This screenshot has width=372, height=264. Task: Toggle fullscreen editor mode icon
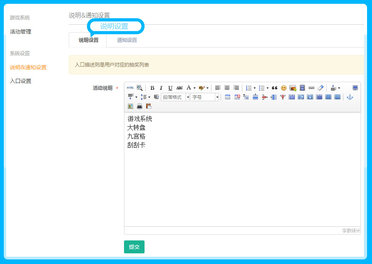click(355, 88)
